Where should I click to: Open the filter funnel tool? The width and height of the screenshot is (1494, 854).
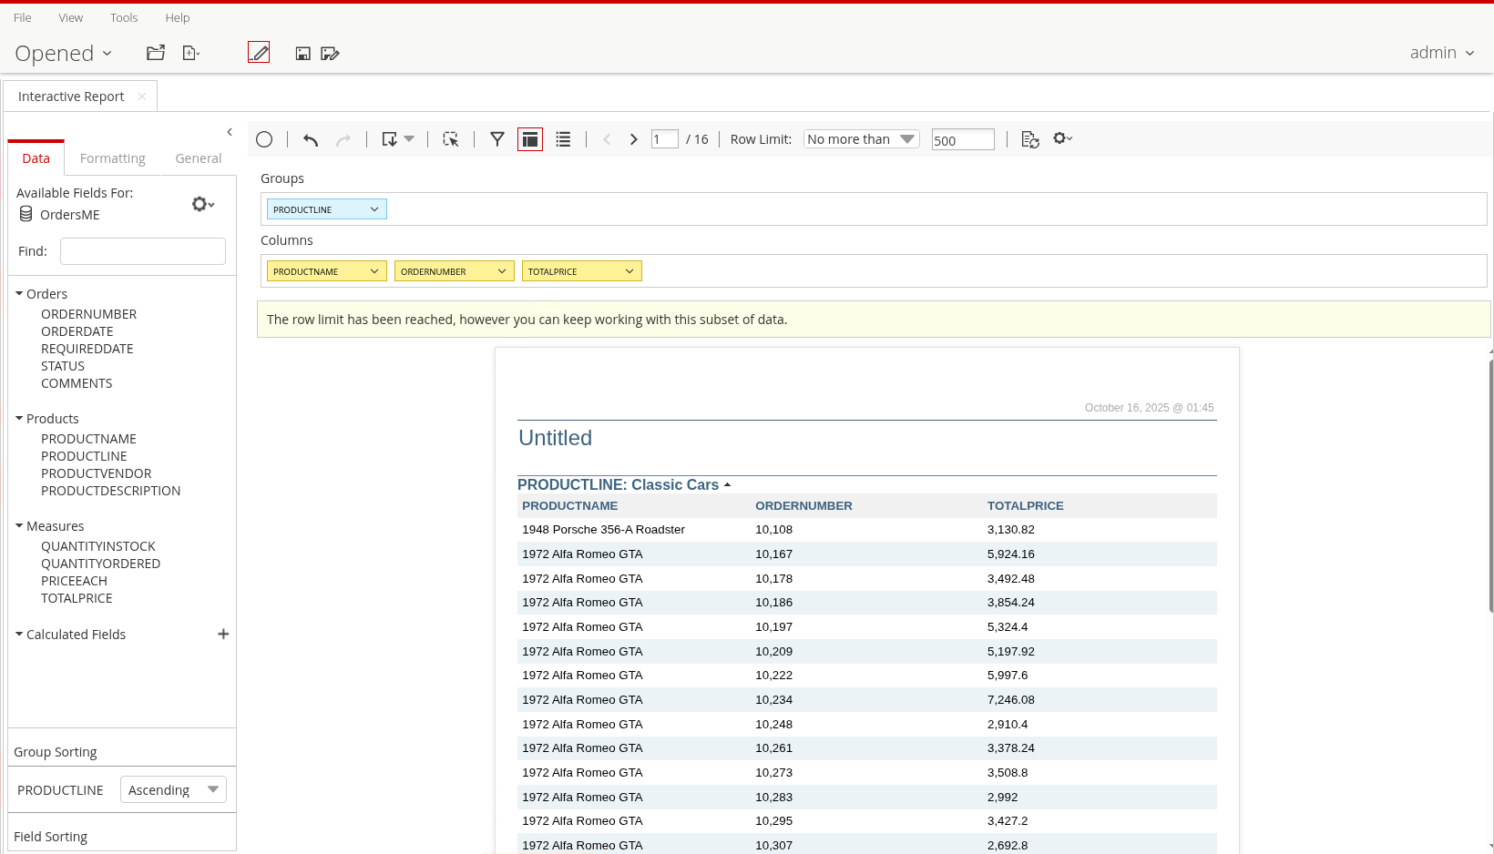[497, 139]
